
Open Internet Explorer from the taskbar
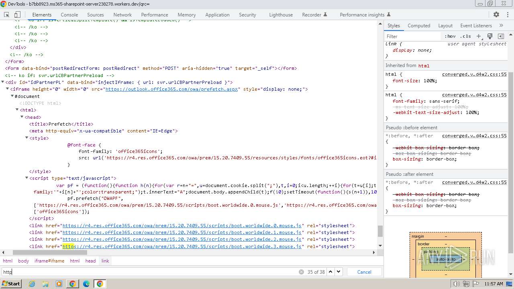[32, 284]
